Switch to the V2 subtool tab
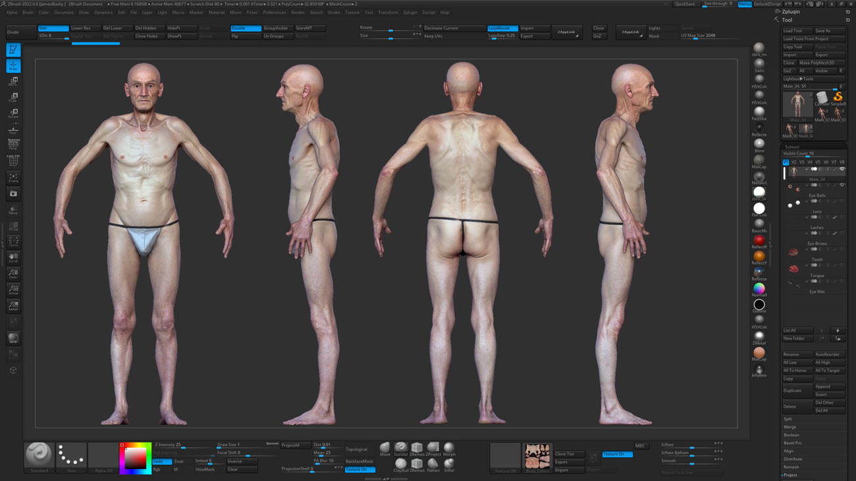Screen dimensions: 856x481 [x=794, y=162]
